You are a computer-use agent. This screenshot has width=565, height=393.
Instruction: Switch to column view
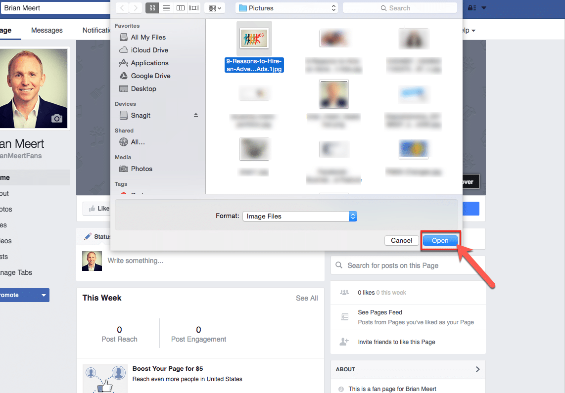point(180,7)
